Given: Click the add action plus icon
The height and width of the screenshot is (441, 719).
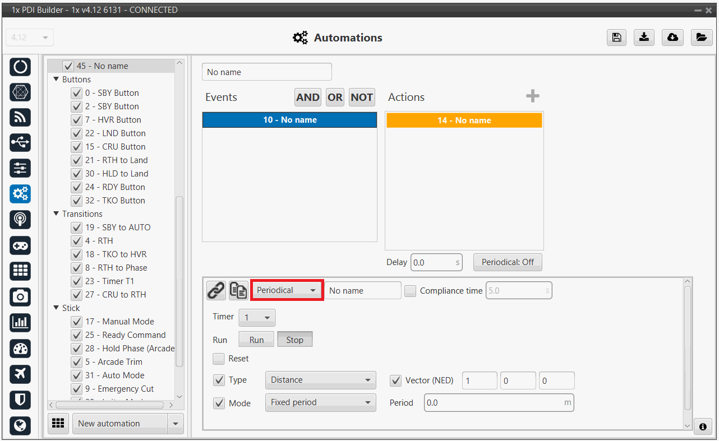Looking at the screenshot, I should [532, 97].
